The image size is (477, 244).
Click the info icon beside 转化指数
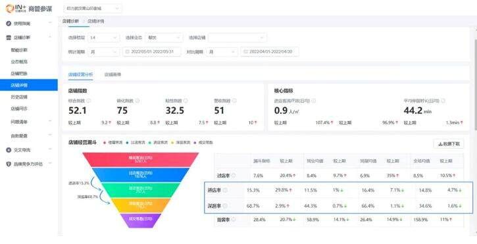point(138,101)
